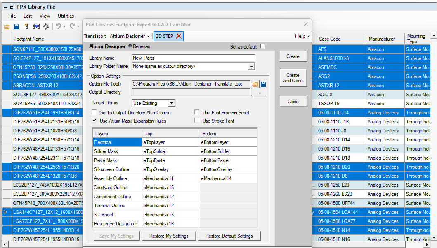Viewport: 437px width, 248px height.
Task: Browse for an option file with the folder icon
Action: pos(255,84)
